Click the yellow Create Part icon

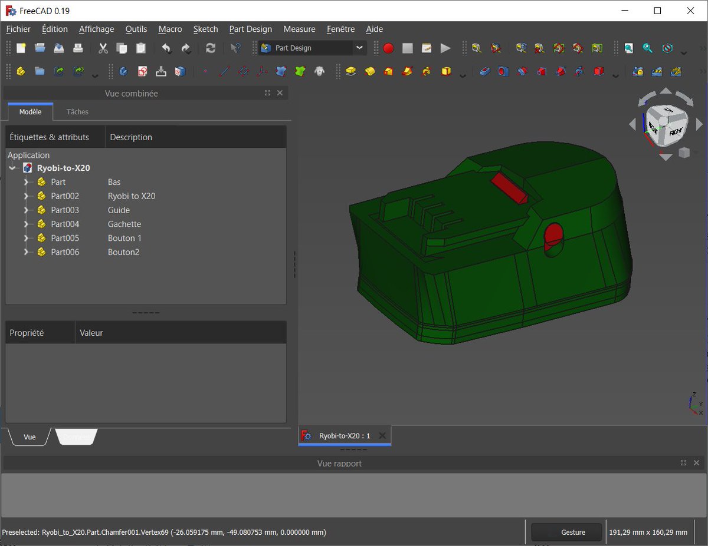(21, 71)
